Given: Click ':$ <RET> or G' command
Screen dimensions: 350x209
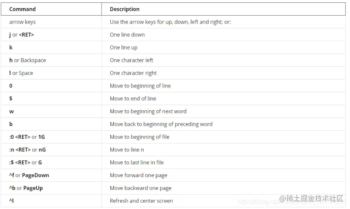Looking at the screenshot, I should tap(26, 162).
